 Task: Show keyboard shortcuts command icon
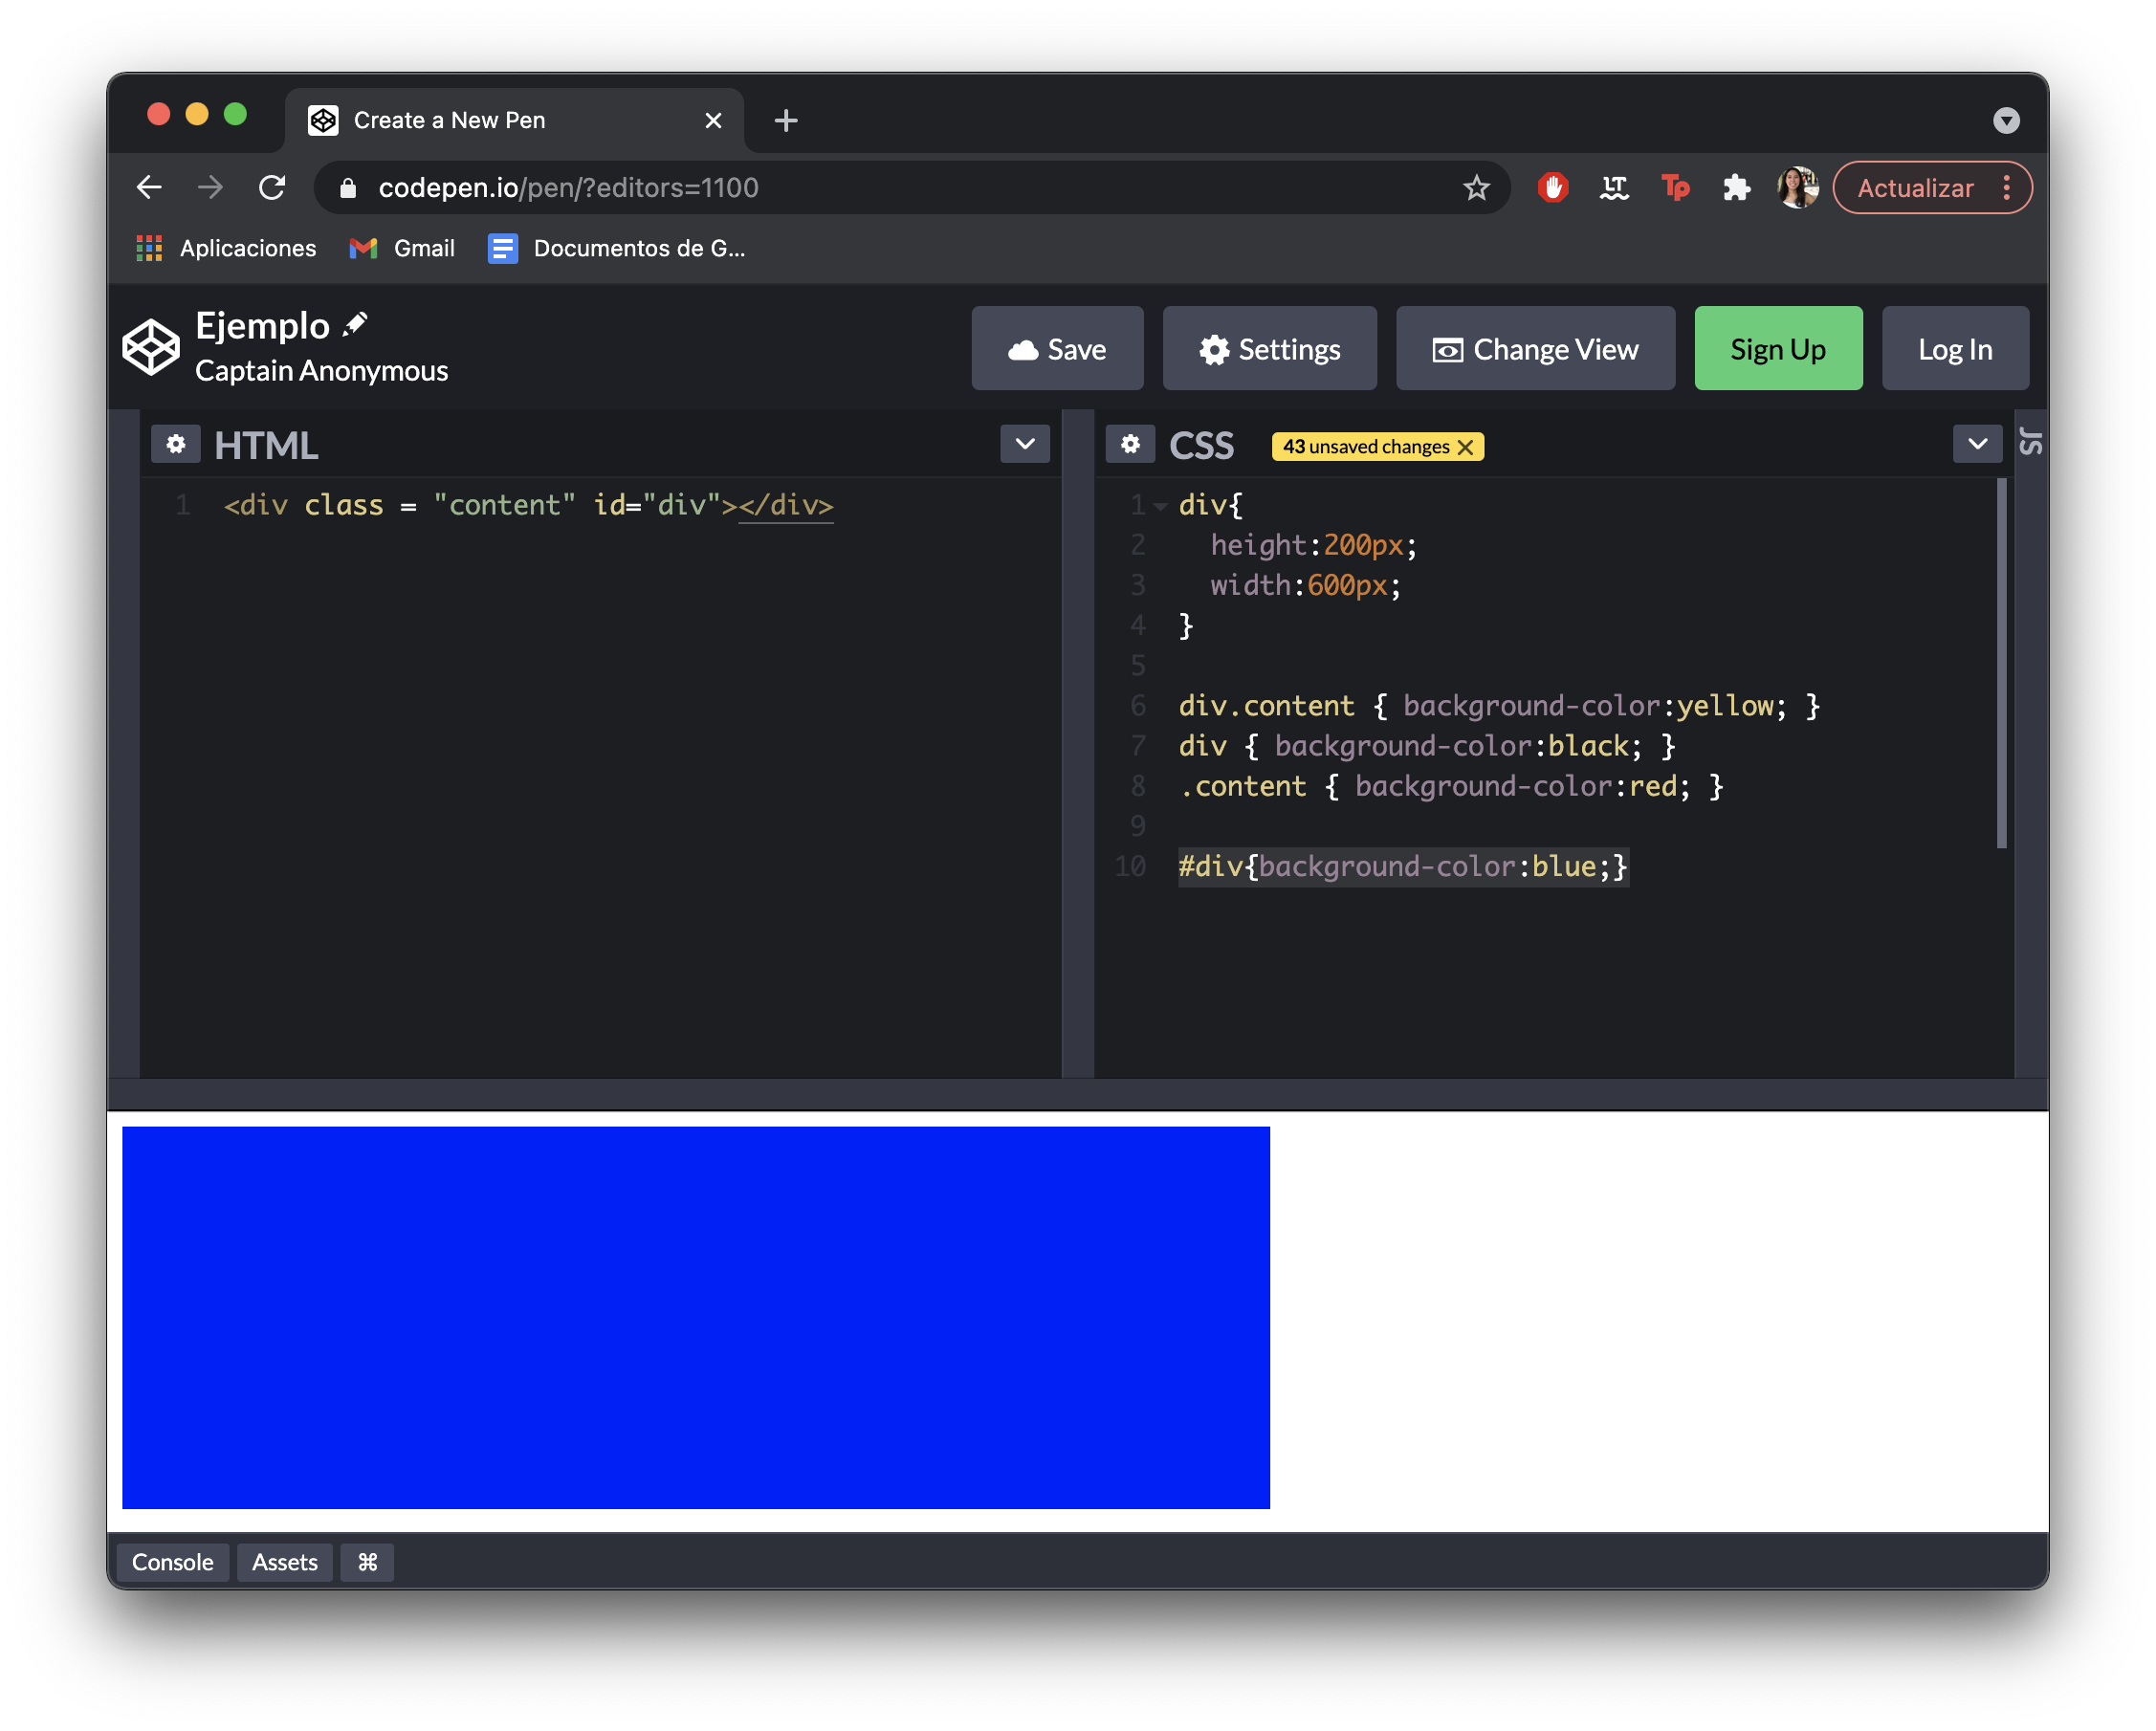click(x=367, y=1562)
